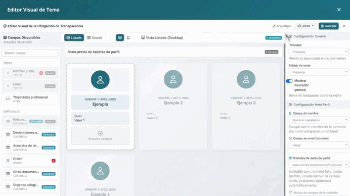Screen dimensions: 350x196
Task: Click the Subtabla badge on Declaraciones a...
Action: click(49, 134)
